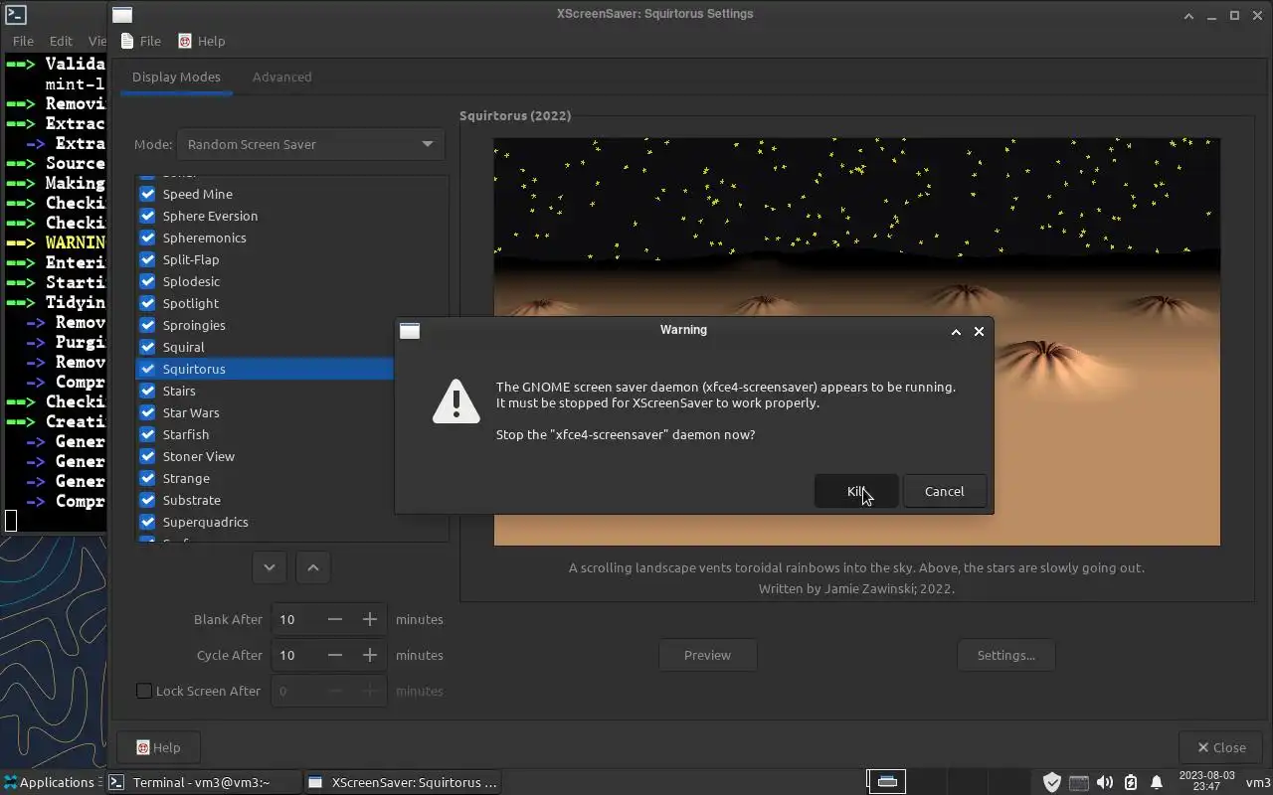This screenshot has height=795, width=1273.
Task: Open screensaver Settings... button
Action: pos(1005,655)
